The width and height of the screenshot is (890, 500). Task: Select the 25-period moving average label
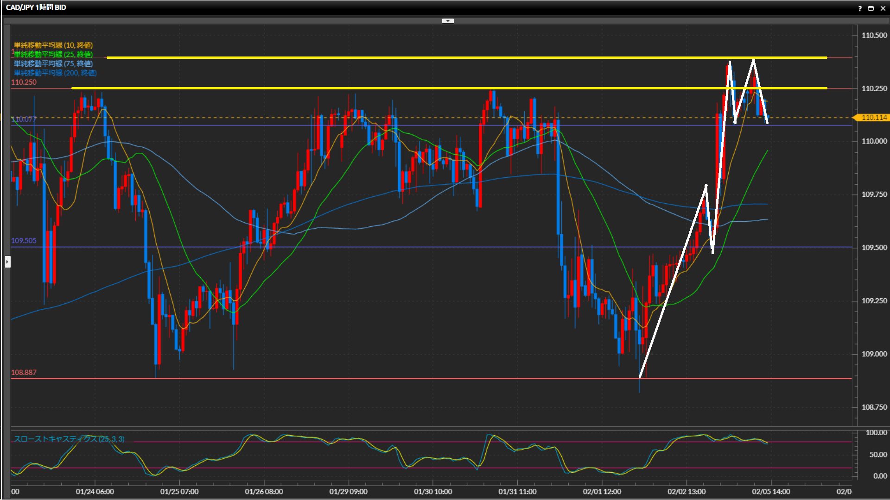pos(53,54)
